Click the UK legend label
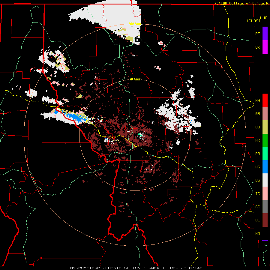This screenshot has height=270, width=270. coord(257,47)
